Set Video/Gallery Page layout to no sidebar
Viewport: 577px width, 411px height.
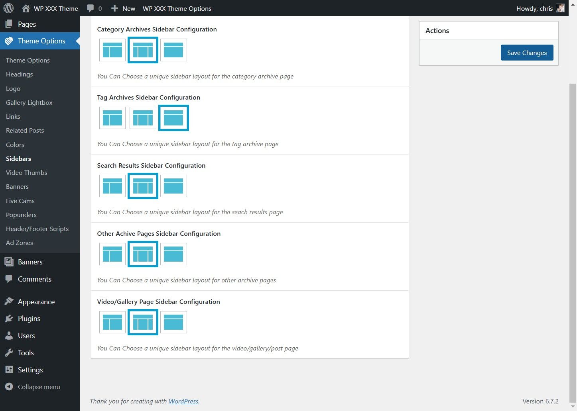[x=173, y=323]
